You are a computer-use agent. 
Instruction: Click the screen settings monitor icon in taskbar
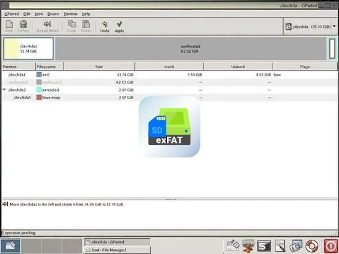tap(295, 246)
